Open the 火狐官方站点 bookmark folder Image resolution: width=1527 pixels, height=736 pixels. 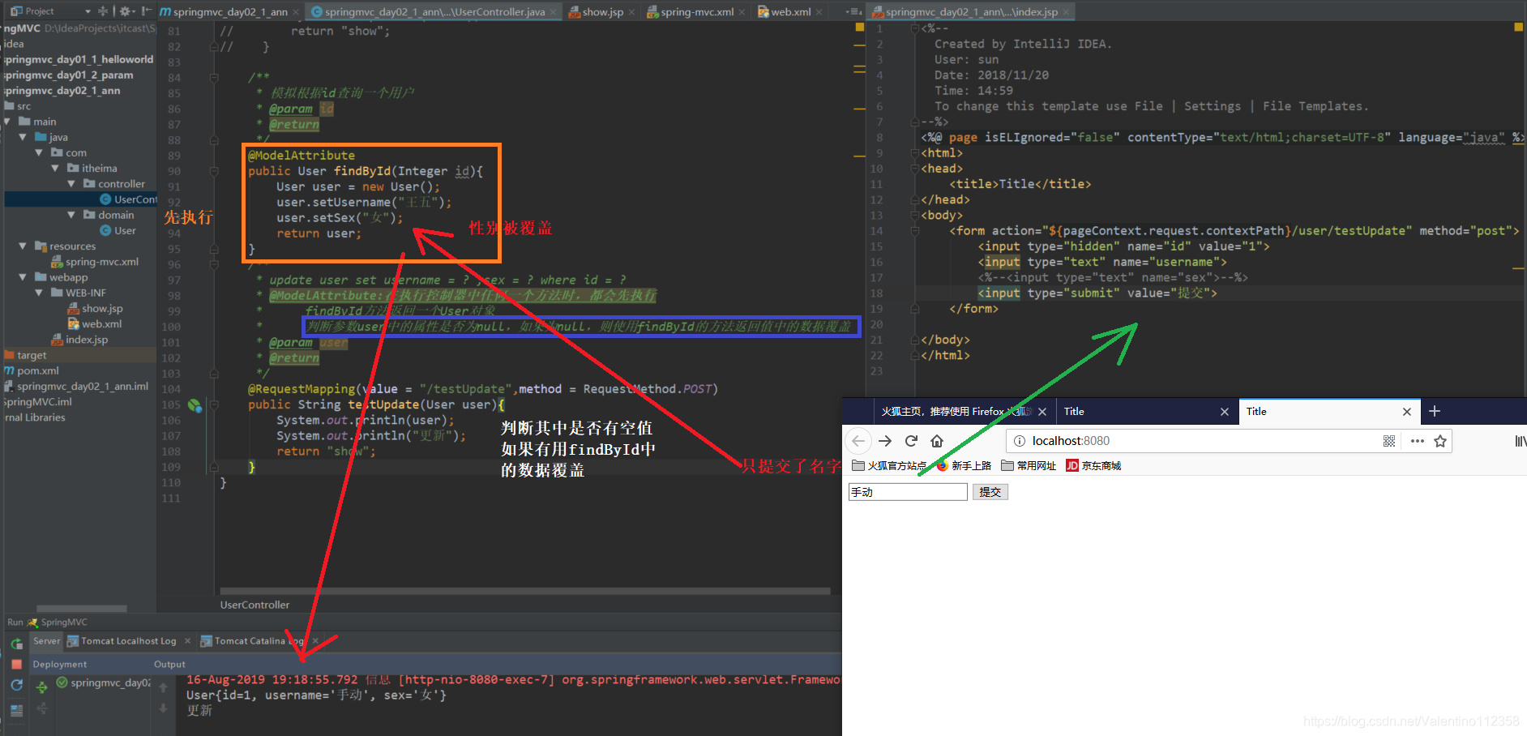coord(889,465)
